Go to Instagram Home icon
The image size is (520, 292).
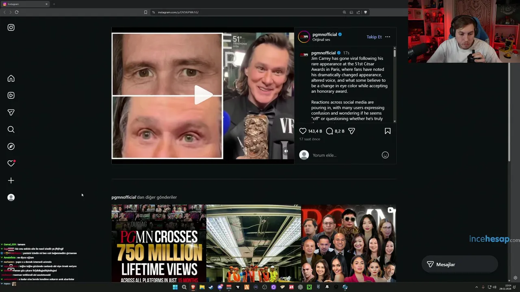click(11, 78)
